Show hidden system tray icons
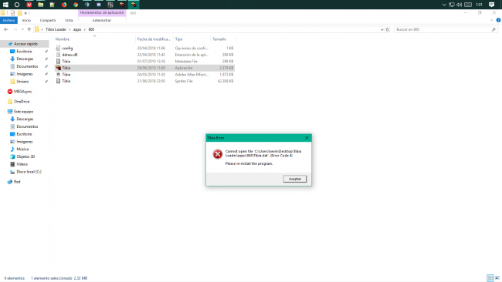 444,5
